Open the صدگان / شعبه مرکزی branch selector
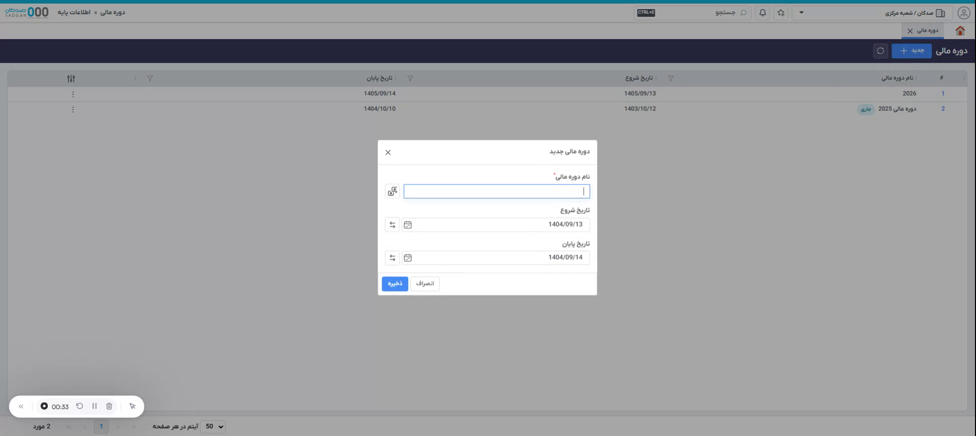976x436 pixels. [x=871, y=13]
